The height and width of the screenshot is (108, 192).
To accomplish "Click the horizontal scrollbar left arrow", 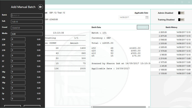I will coord(91,107).
